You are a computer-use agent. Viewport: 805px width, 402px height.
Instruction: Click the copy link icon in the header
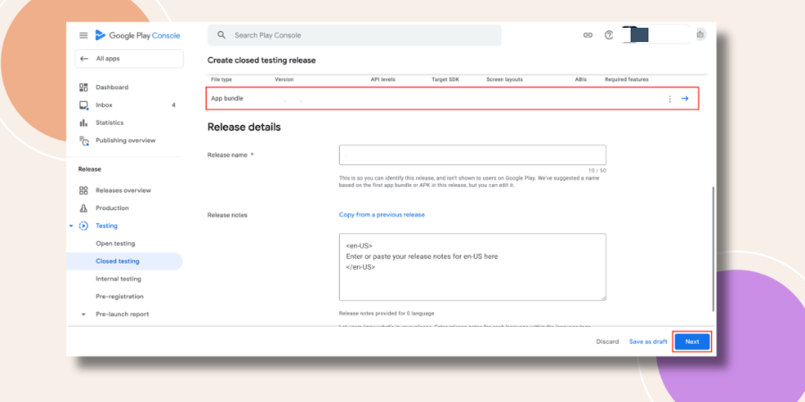pyautogui.click(x=588, y=35)
